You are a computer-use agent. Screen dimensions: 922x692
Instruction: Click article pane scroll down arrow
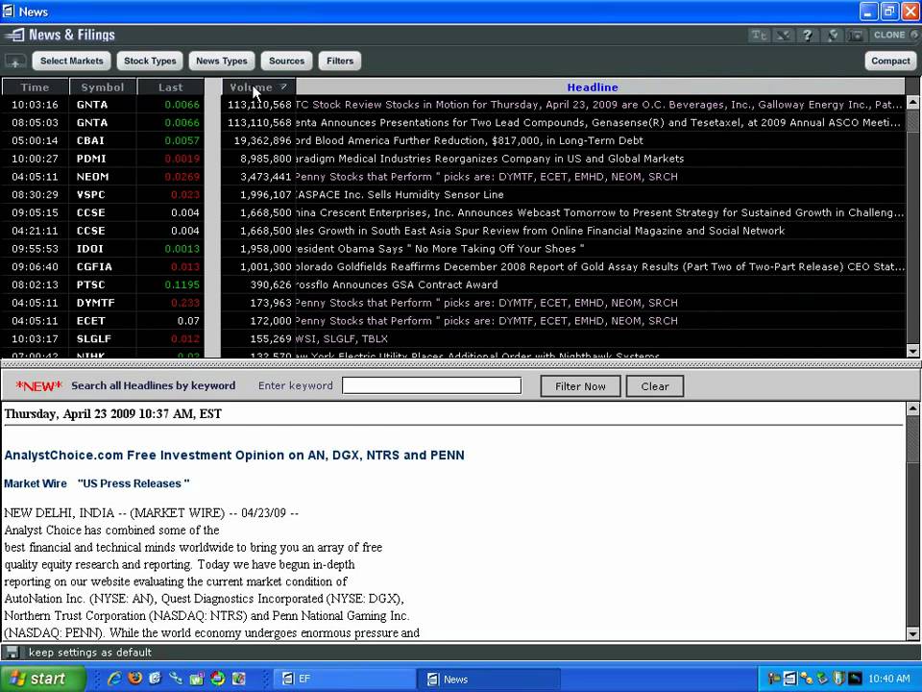click(x=912, y=633)
